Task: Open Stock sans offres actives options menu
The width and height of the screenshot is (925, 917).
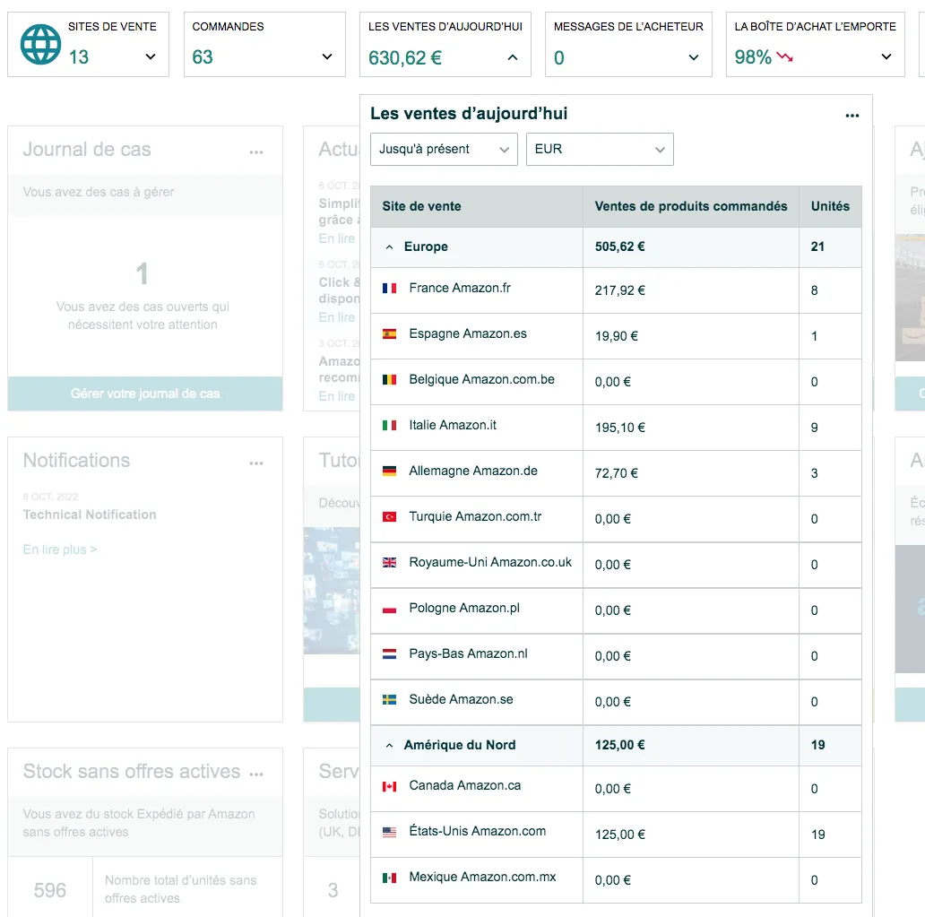Action: click(x=256, y=774)
